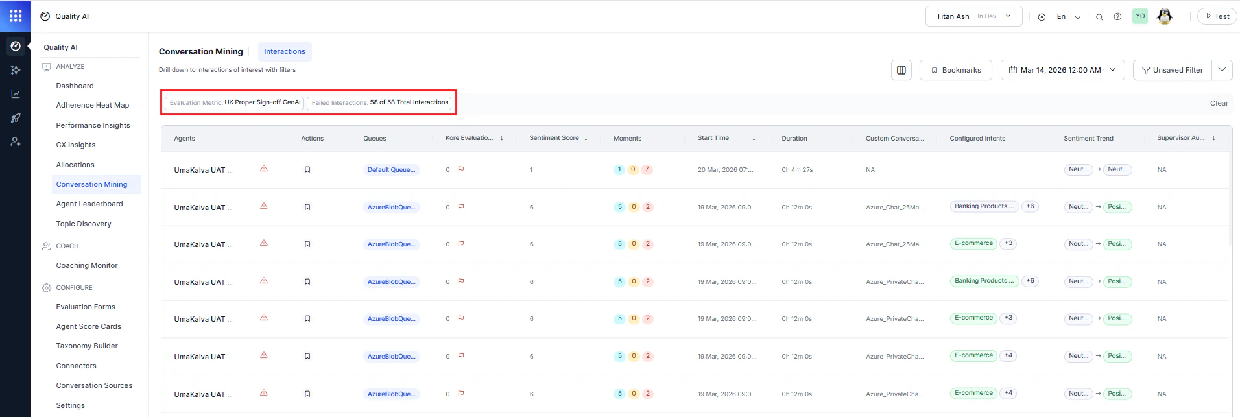
Task: Open the apps grid launcher
Action: [16, 16]
